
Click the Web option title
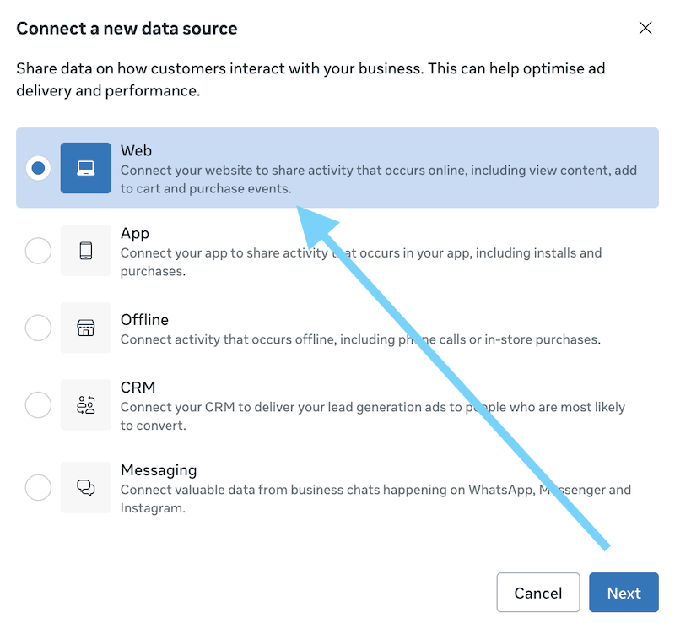136,151
